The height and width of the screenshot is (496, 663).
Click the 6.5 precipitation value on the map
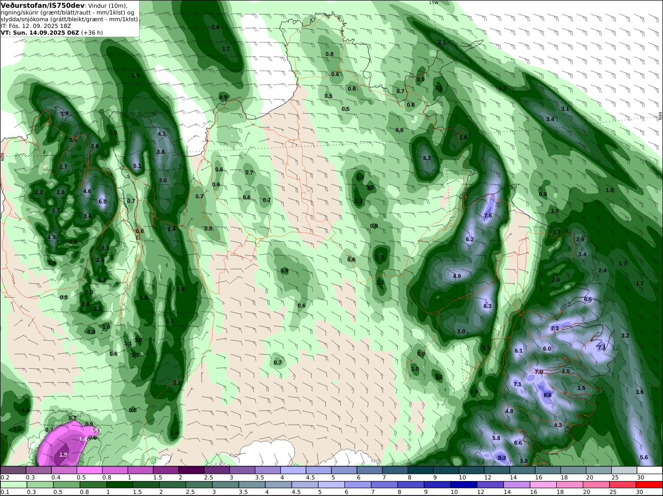pyautogui.click(x=588, y=300)
